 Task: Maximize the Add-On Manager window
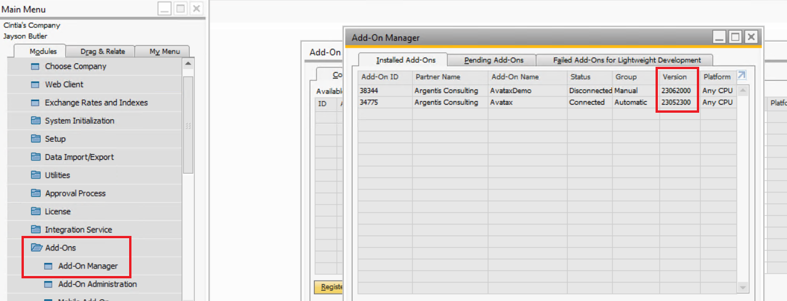coord(735,37)
